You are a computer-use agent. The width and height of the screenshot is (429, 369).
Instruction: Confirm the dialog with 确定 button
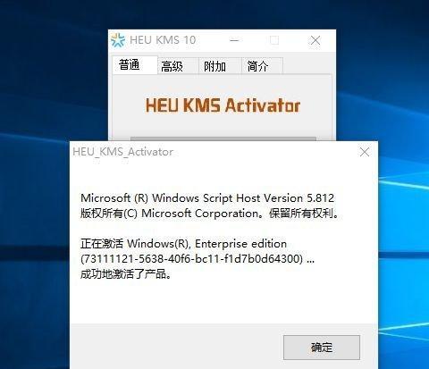(x=322, y=348)
